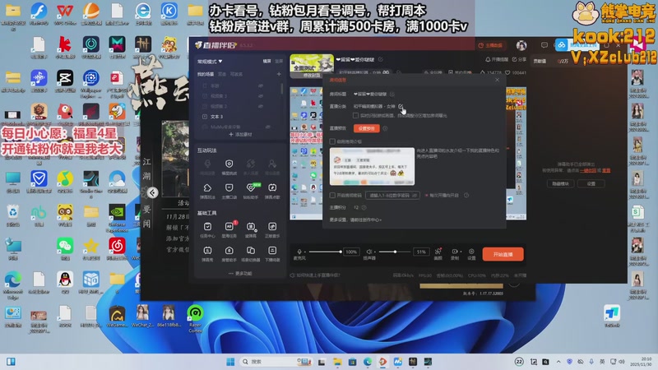Click the streamer data button in title bar
This screenshot has height=370, width=658.
click(x=490, y=45)
